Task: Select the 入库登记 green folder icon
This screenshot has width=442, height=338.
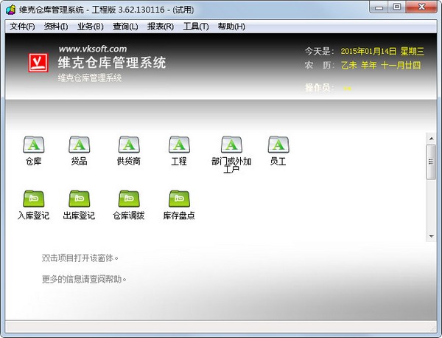Action: tap(34, 199)
